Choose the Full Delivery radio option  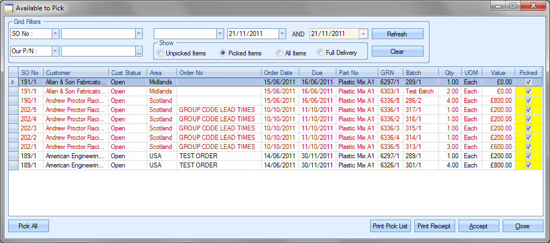point(321,53)
